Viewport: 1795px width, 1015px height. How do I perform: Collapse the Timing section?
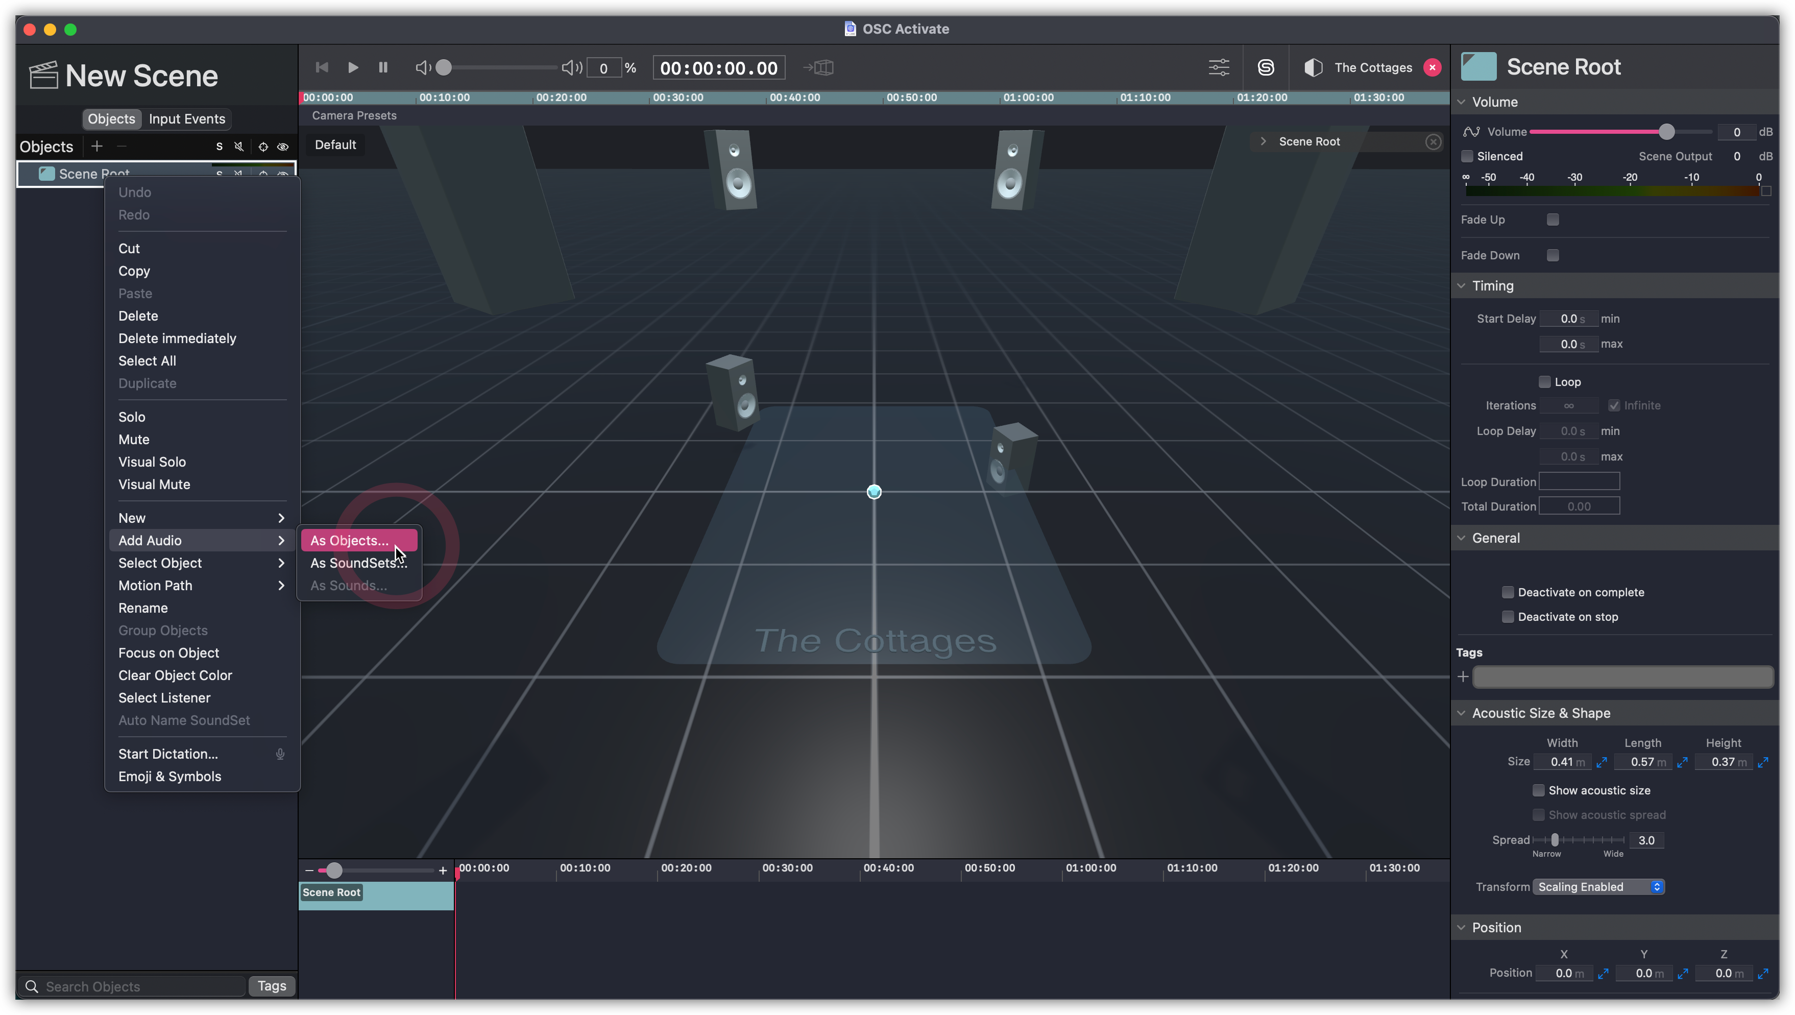[1462, 285]
